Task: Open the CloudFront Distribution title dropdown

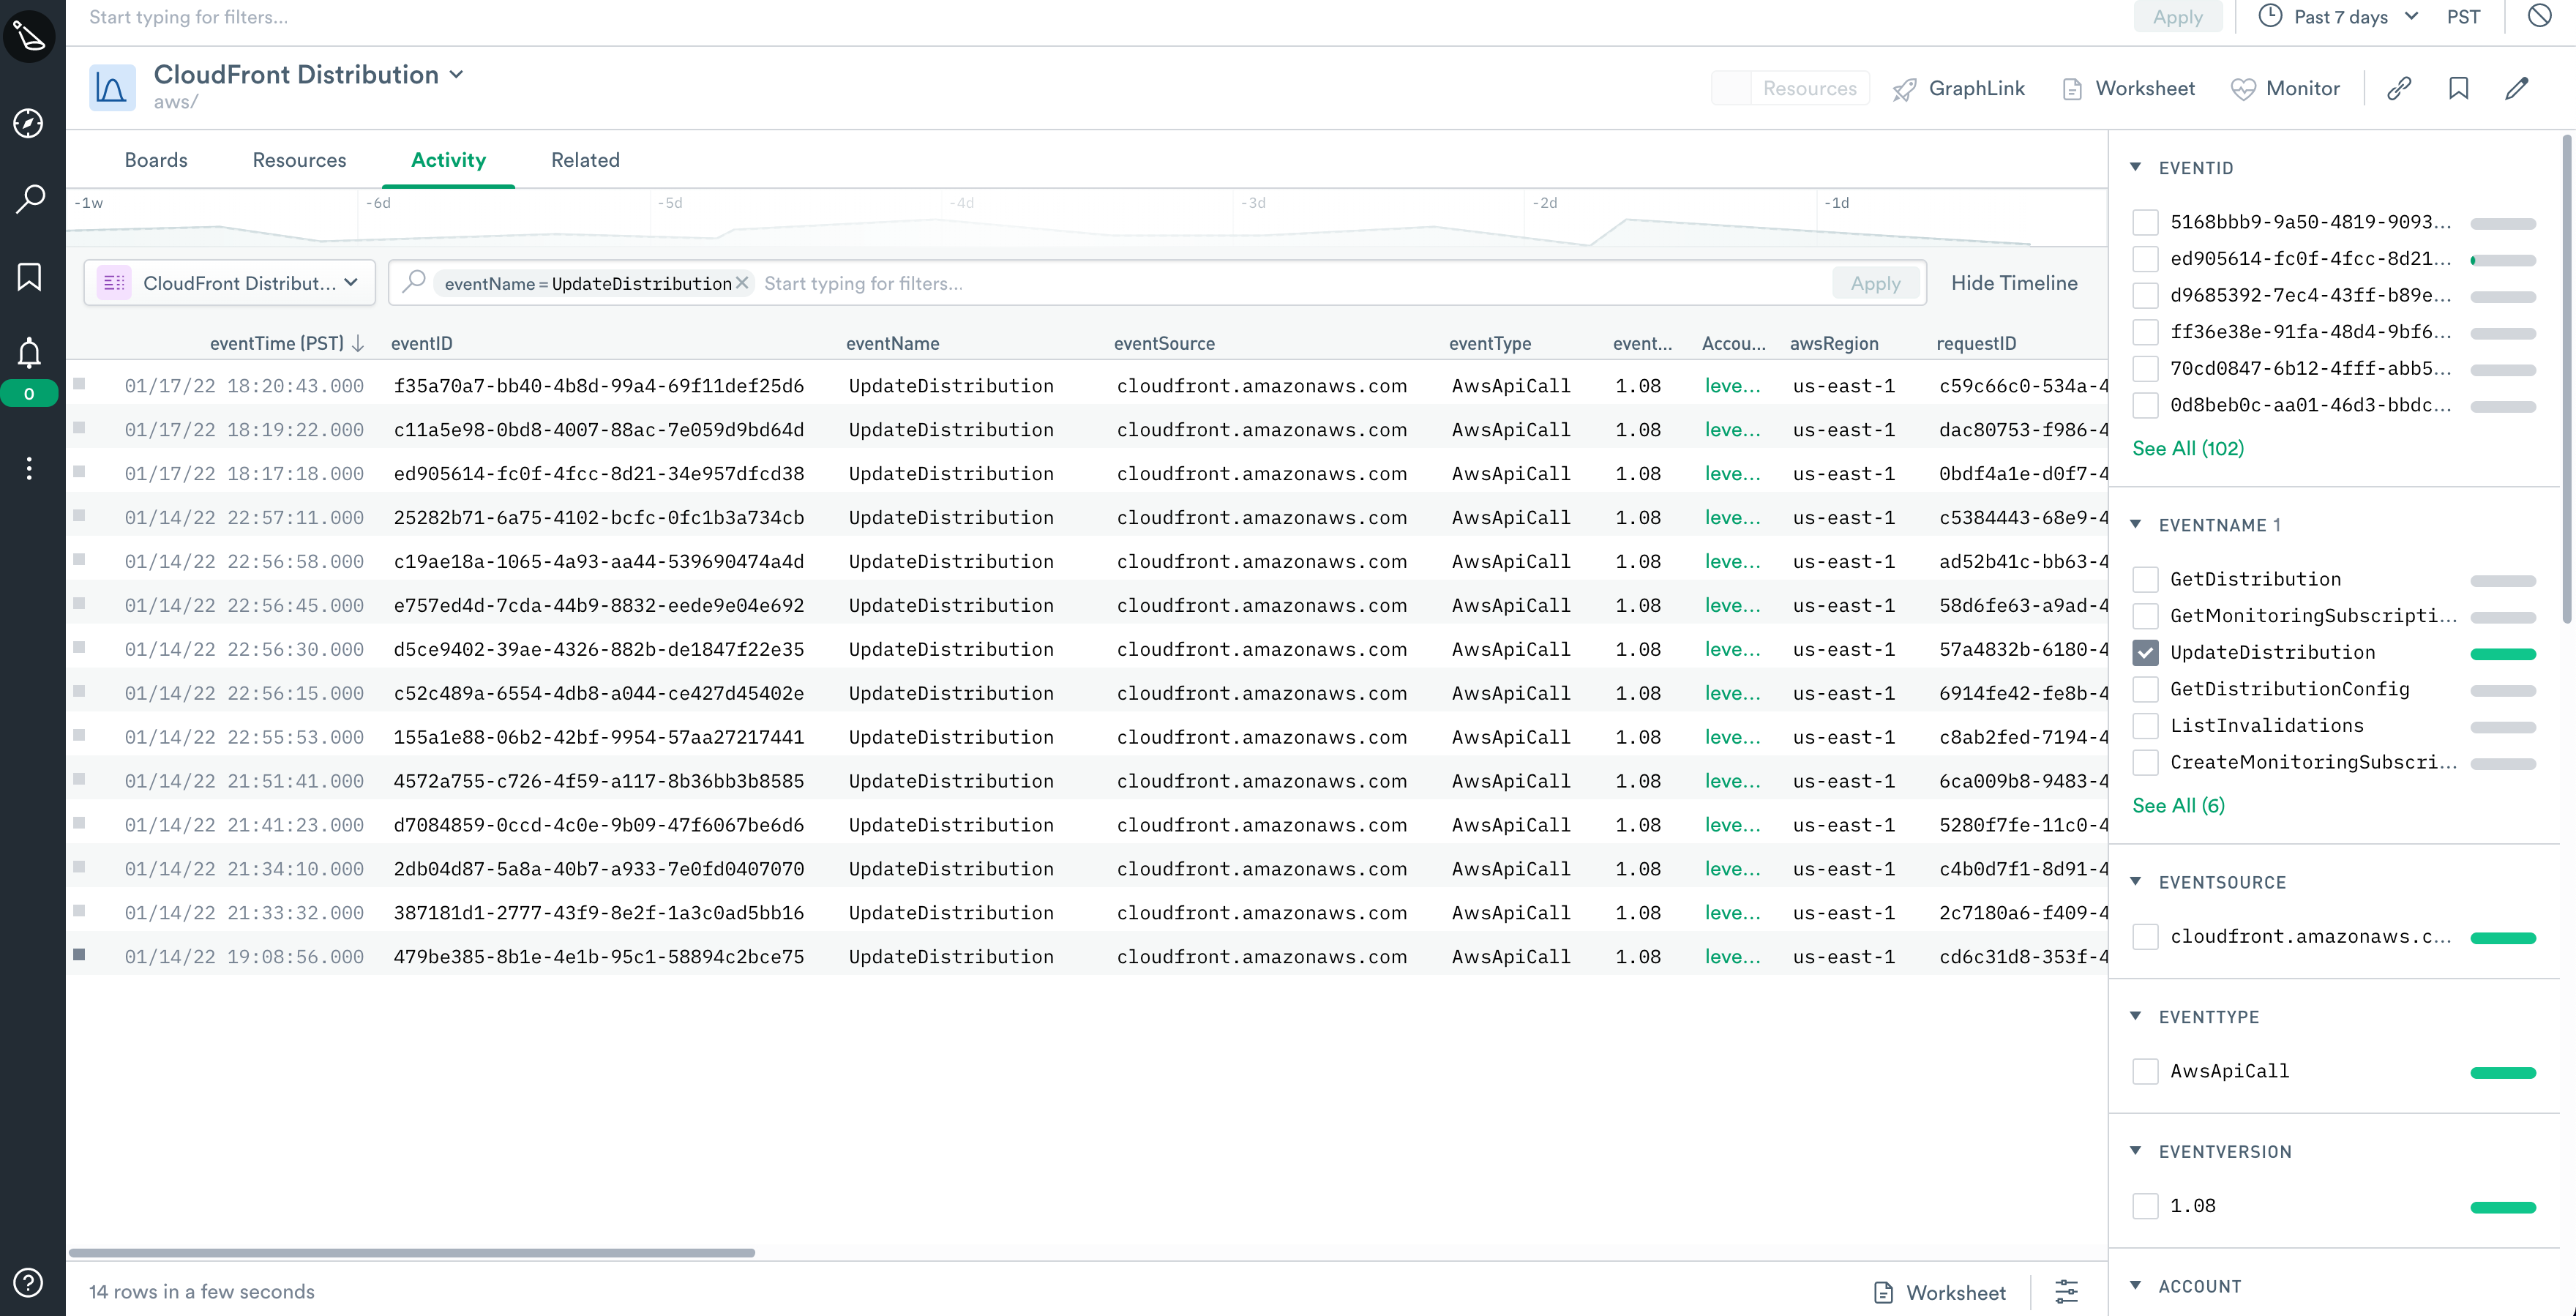Action: (x=457, y=75)
